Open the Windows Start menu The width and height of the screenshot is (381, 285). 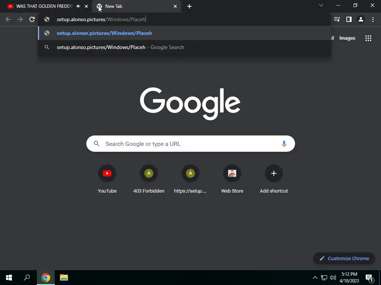click(x=9, y=278)
